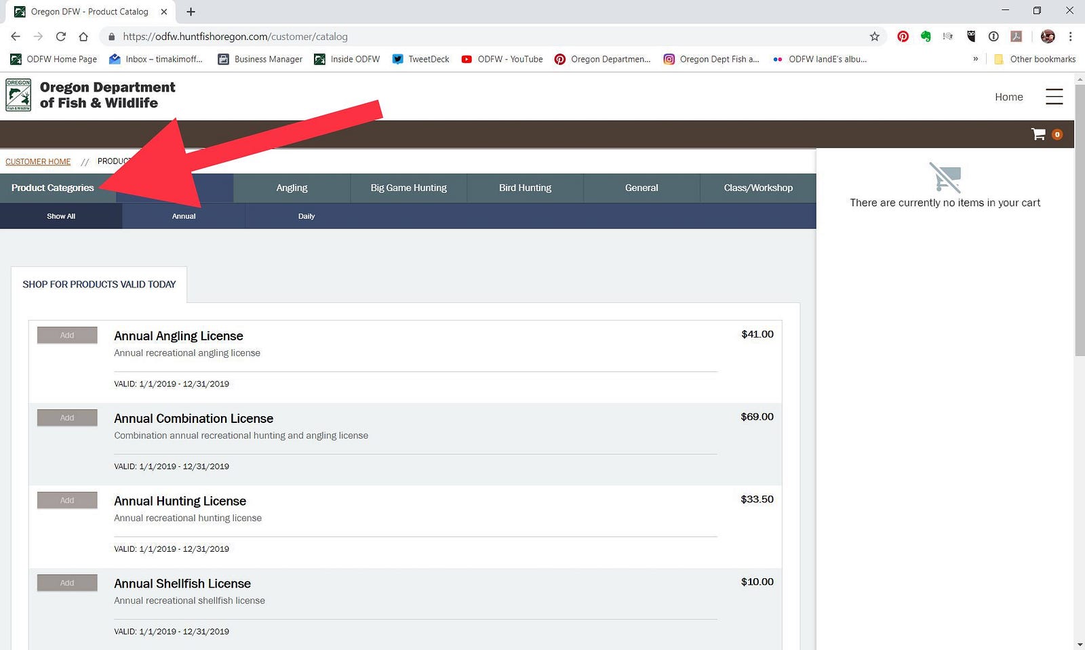Open ODFW Home Page bookmark
Viewport: 1085px width, 650px height.
54,59
